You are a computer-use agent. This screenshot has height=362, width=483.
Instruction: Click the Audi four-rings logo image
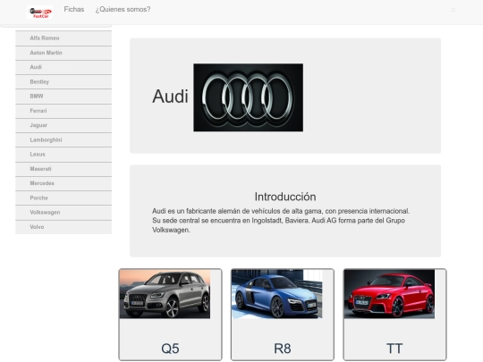(x=249, y=97)
